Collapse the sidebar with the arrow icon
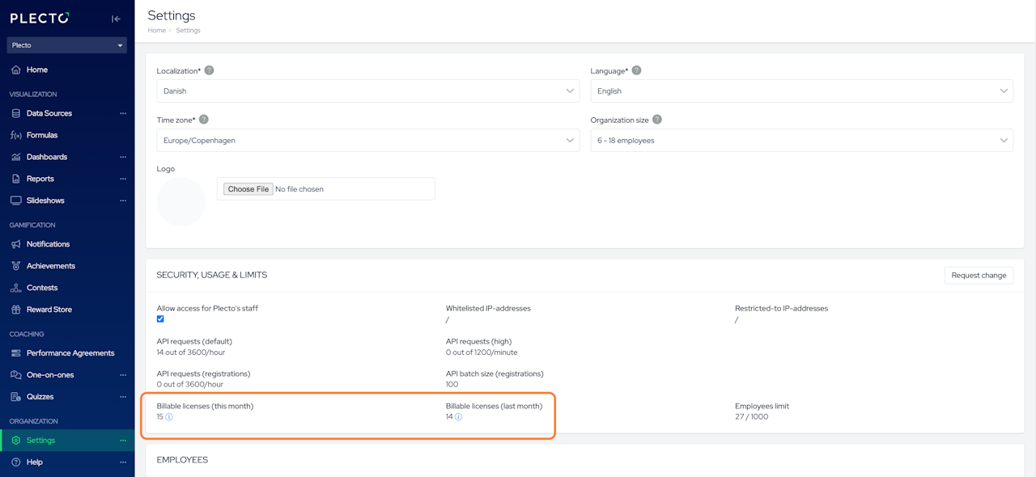 tap(116, 19)
